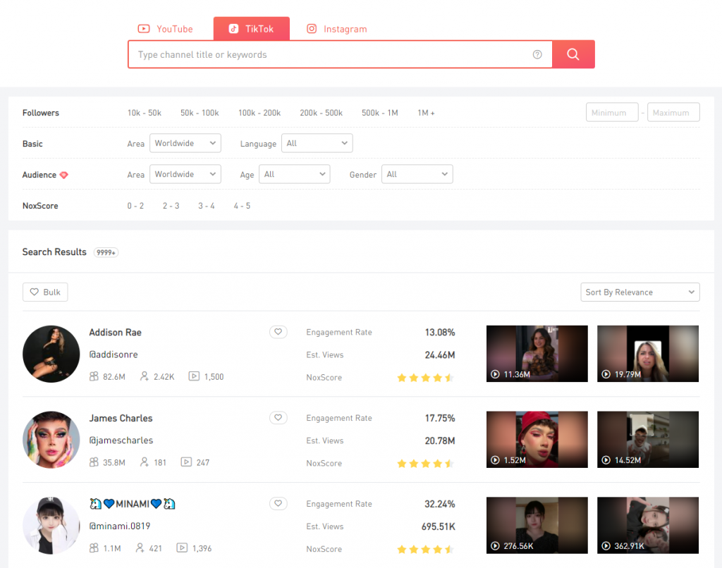Switch to the YouTube tab

click(166, 29)
